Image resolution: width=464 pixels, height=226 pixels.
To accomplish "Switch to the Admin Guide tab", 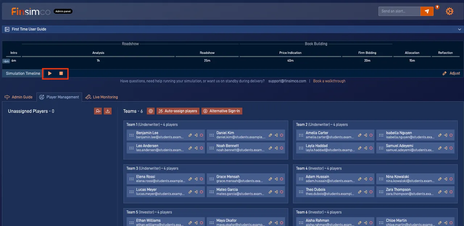I will click(18, 97).
